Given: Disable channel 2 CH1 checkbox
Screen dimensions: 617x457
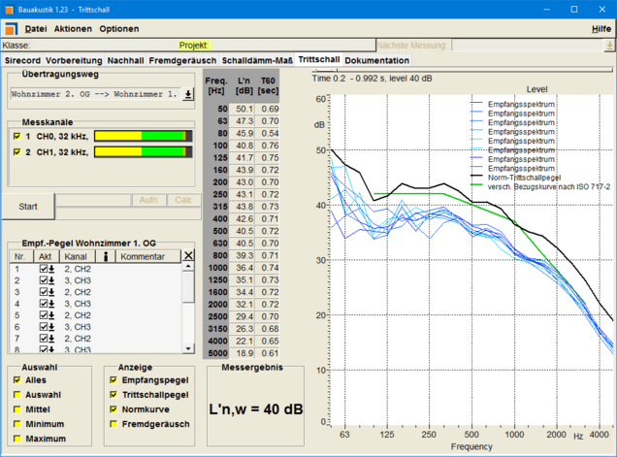Looking at the screenshot, I should click(16, 152).
